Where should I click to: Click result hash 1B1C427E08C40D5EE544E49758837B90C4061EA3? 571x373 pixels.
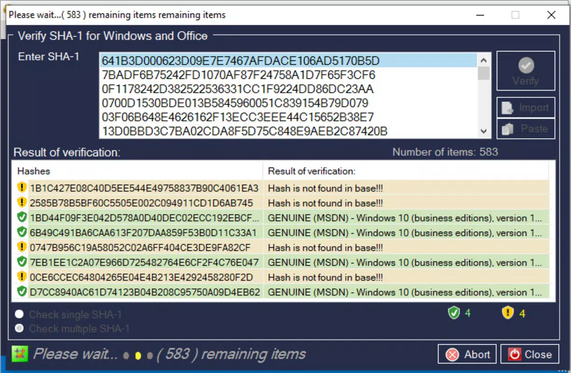(144, 188)
